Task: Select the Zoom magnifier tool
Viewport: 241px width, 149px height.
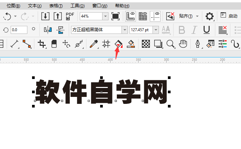Action: pos(171,44)
